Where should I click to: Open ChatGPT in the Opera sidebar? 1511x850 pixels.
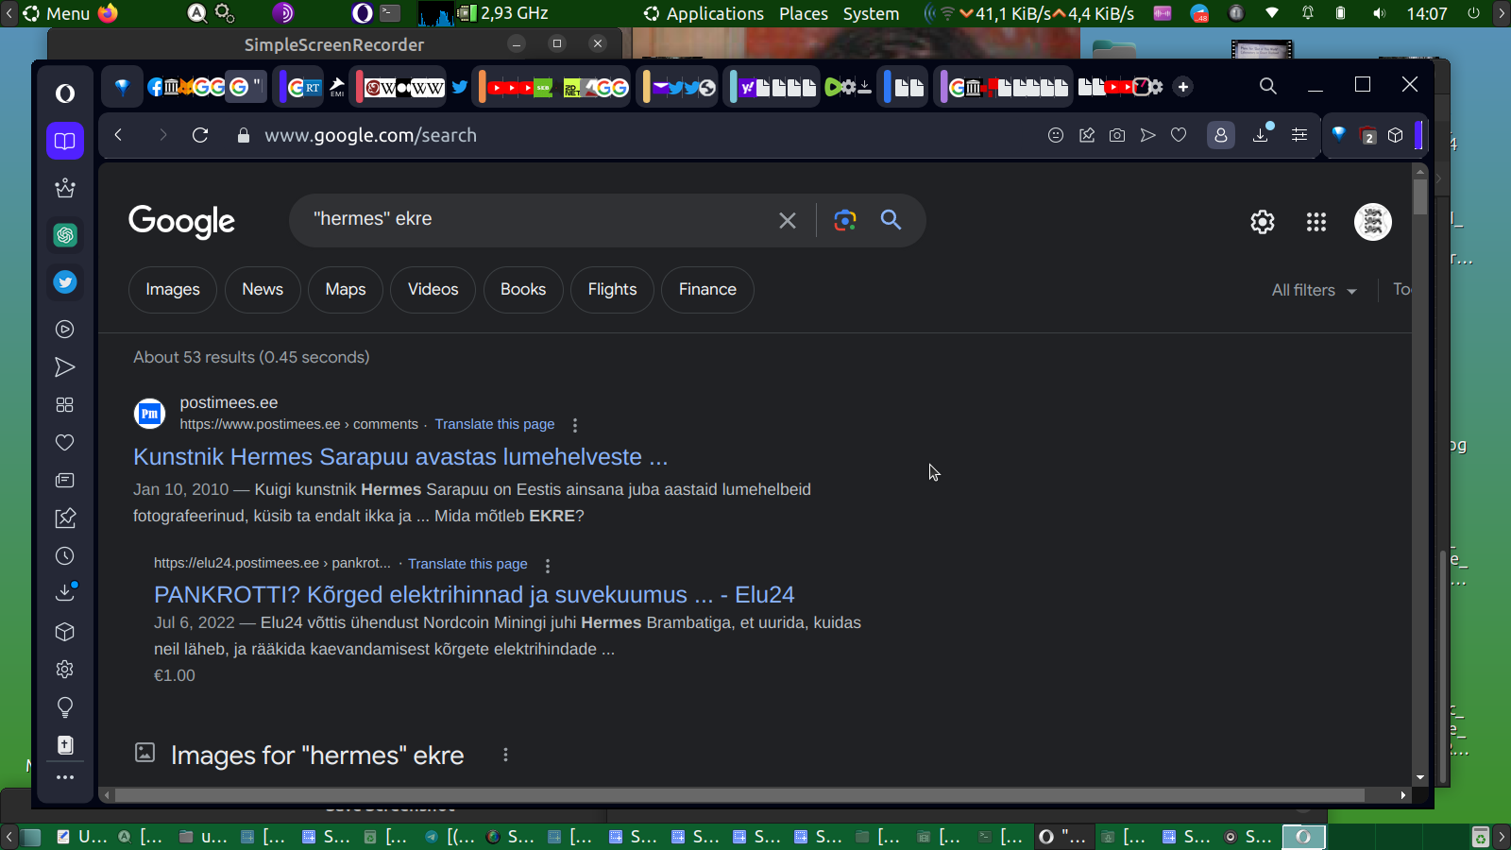click(65, 235)
